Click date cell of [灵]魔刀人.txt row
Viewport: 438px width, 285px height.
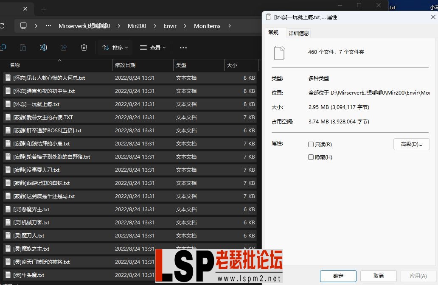click(x=135, y=235)
